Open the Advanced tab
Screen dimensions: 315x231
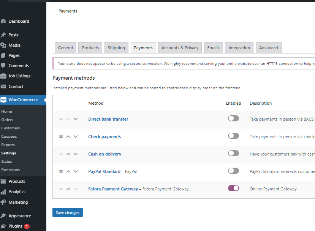(268, 48)
